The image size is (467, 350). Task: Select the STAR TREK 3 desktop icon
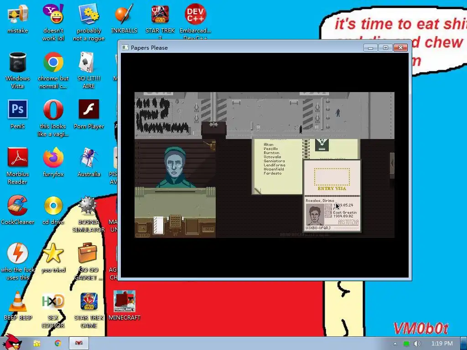click(x=160, y=21)
